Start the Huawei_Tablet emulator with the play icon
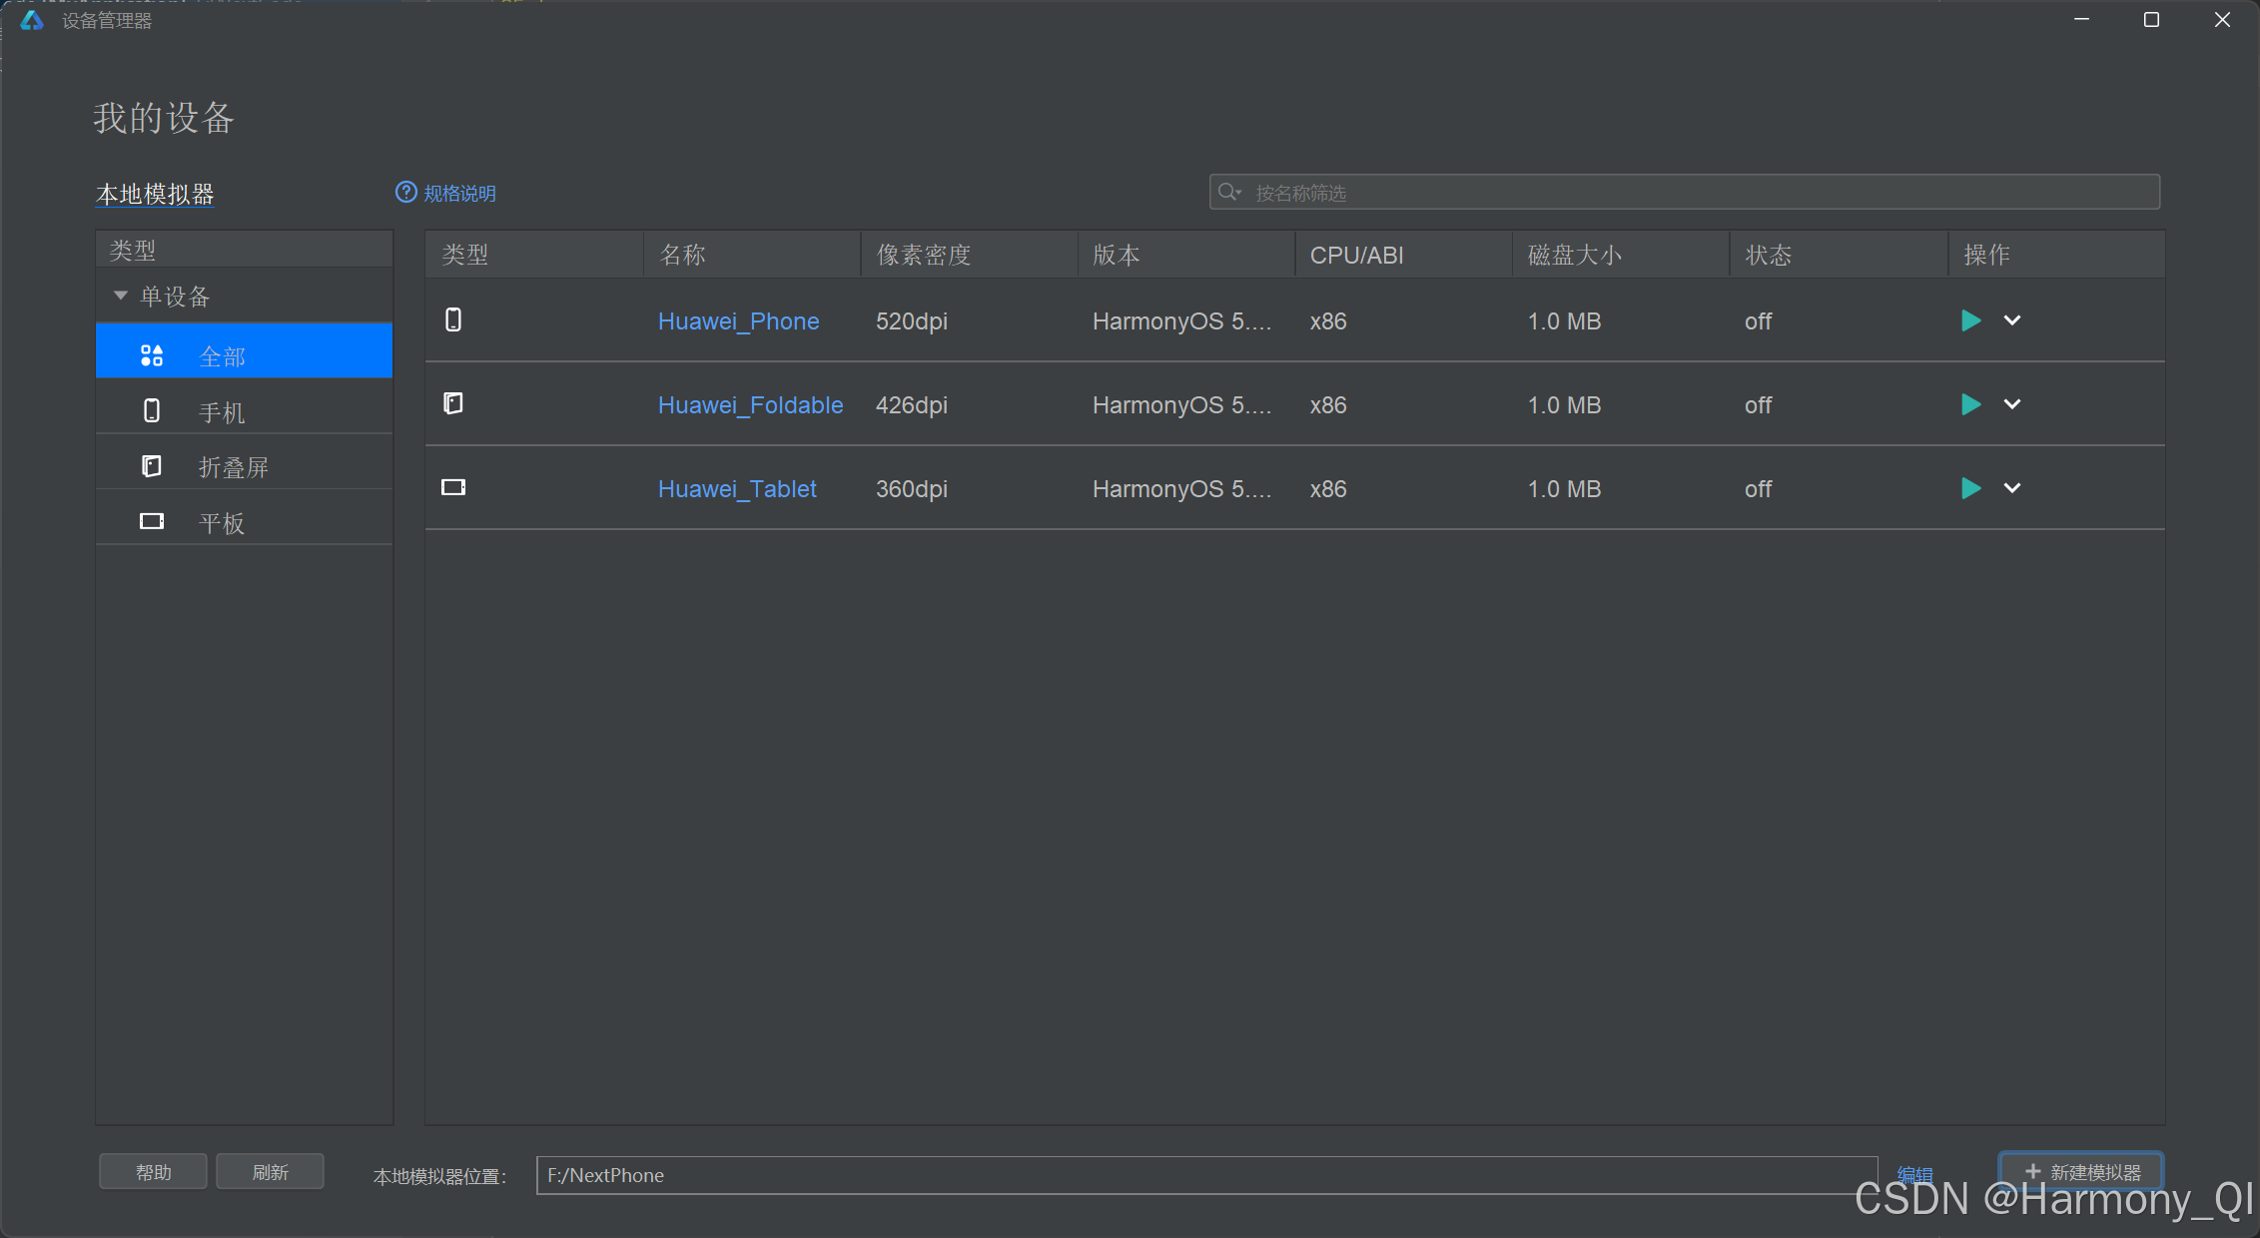Viewport: 2260px width, 1238px height. [1970, 488]
